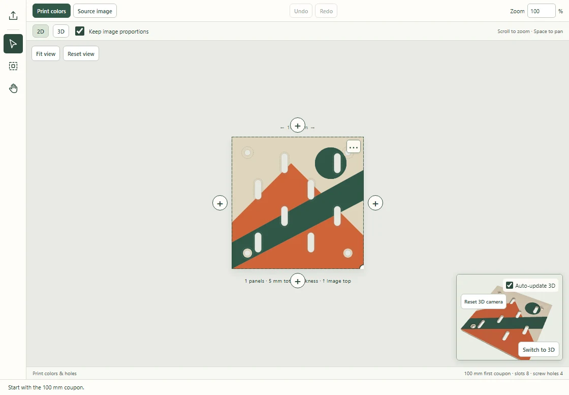Viewport: 569px width, 395px height.
Task: Toggle Keep image proportions checkbox
Action: tap(80, 31)
